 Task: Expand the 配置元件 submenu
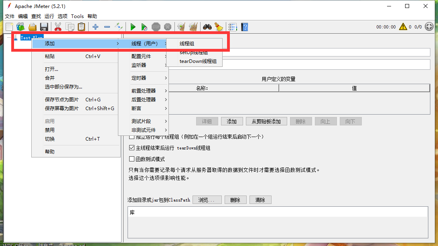[x=142, y=56]
